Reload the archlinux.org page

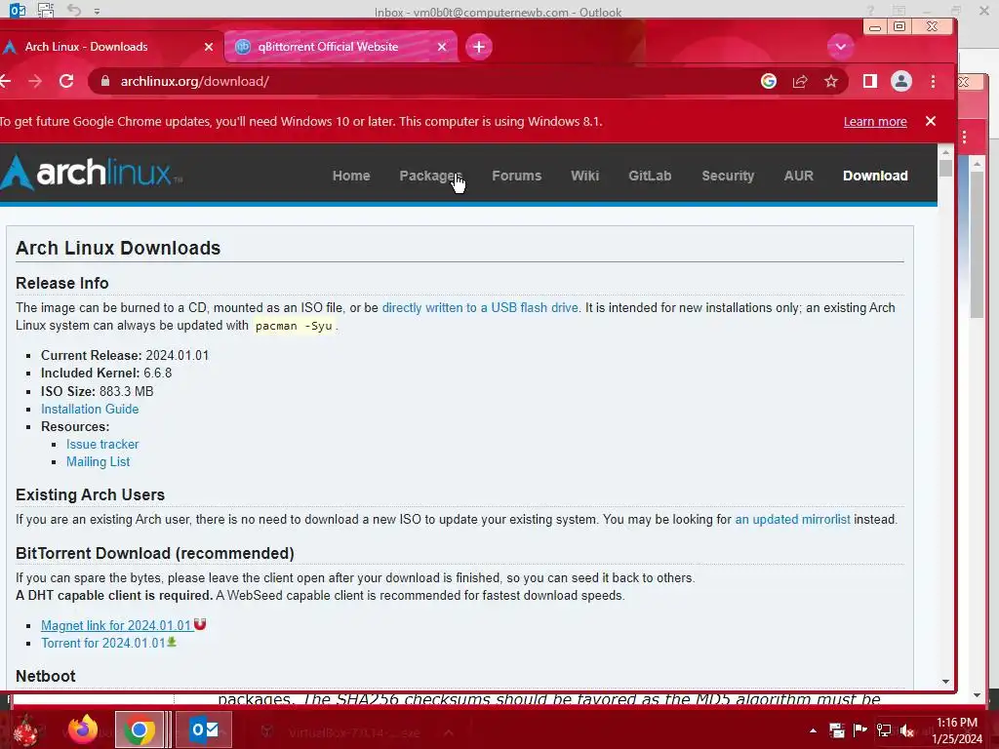(x=66, y=81)
